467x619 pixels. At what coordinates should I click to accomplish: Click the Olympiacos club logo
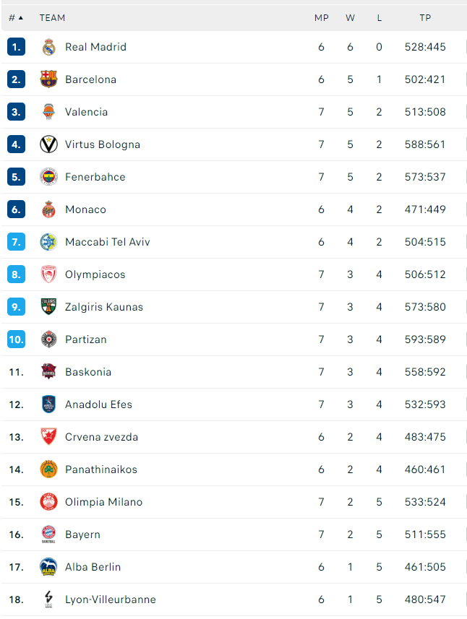[48, 274]
